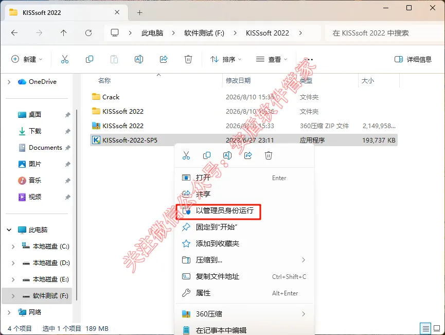Expand the OneDrive tree node

click(x=9, y=82)
